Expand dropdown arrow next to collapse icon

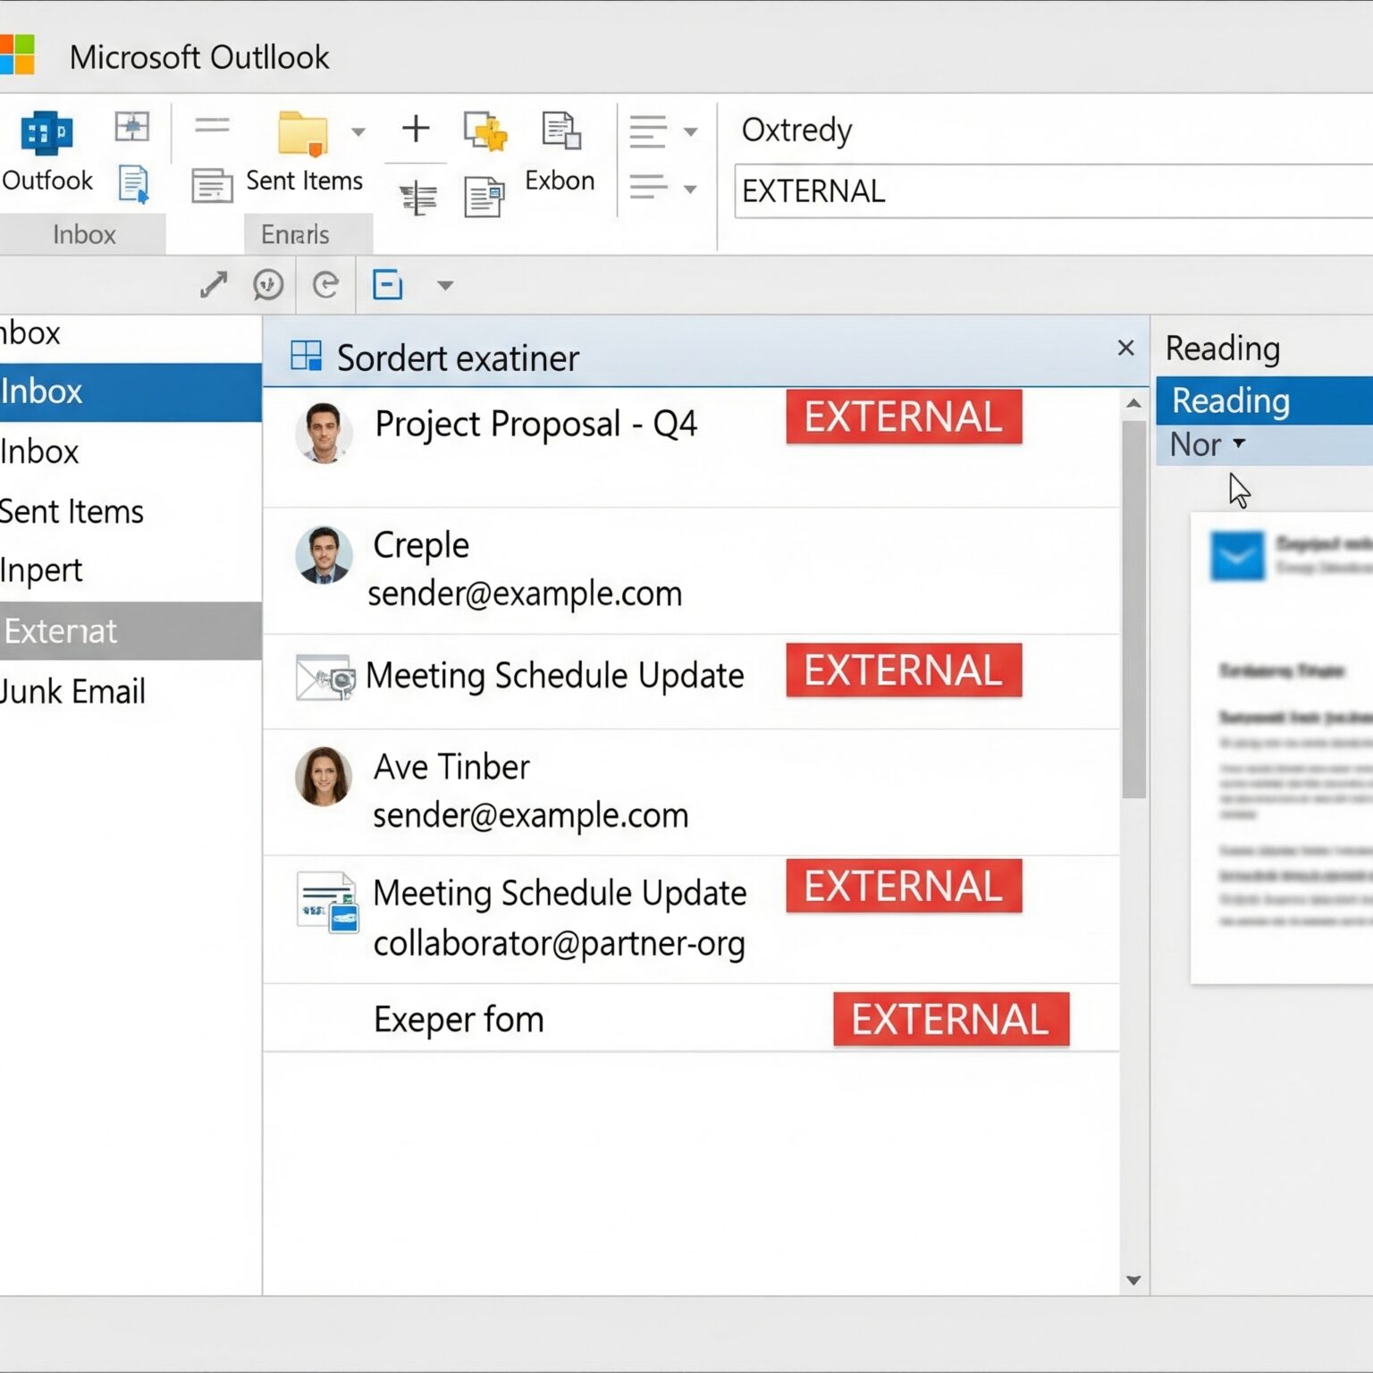[445, 286]
